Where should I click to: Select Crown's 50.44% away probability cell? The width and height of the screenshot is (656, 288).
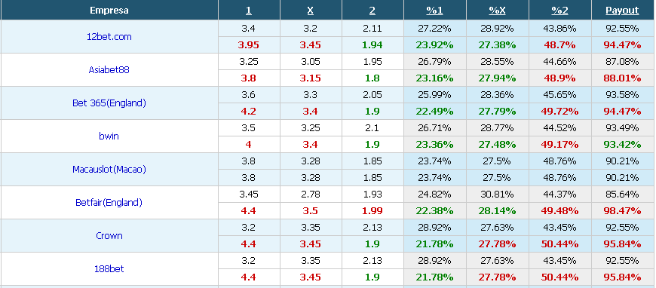point(559,244)
